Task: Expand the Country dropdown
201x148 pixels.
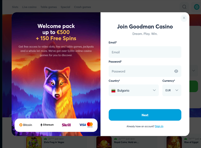Action: tap(154, 90)
